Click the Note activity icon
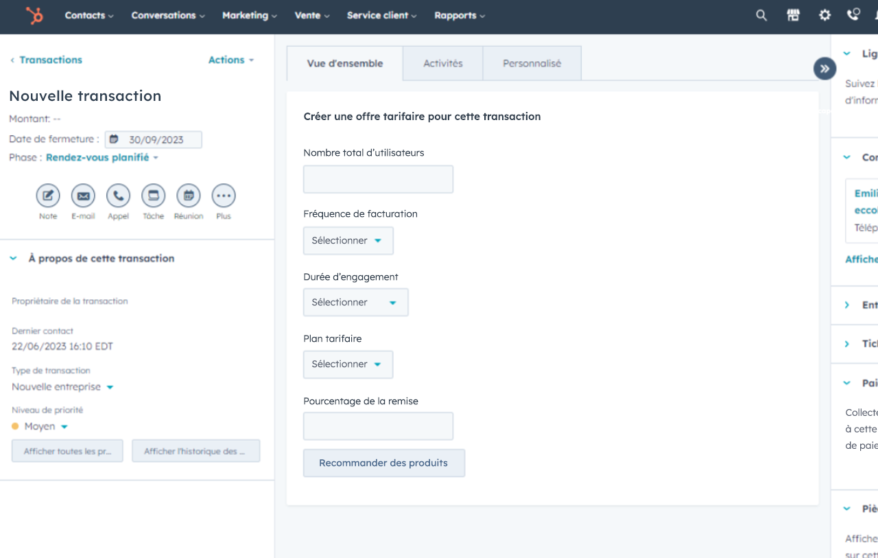Viewport: 878px width, 558px height. (x=48, y=196)
